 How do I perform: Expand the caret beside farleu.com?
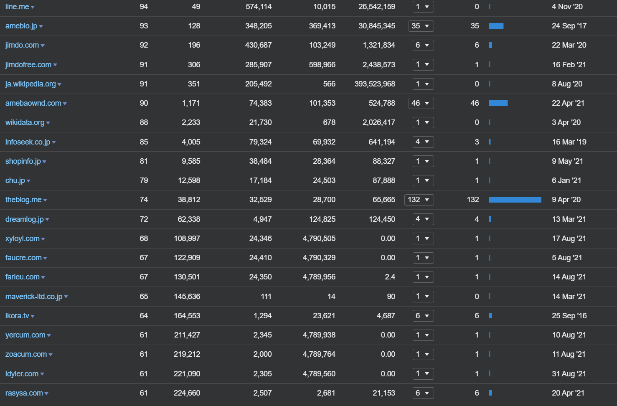point(43,277)
